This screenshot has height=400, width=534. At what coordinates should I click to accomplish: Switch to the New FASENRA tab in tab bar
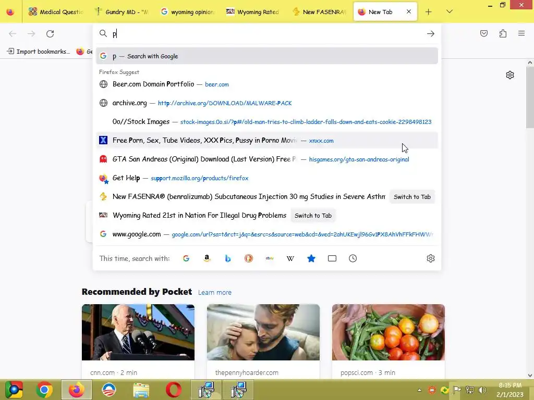point(320,12)
